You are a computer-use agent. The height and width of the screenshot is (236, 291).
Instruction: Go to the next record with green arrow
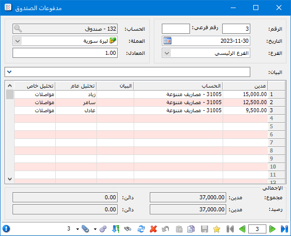point(272,229)
